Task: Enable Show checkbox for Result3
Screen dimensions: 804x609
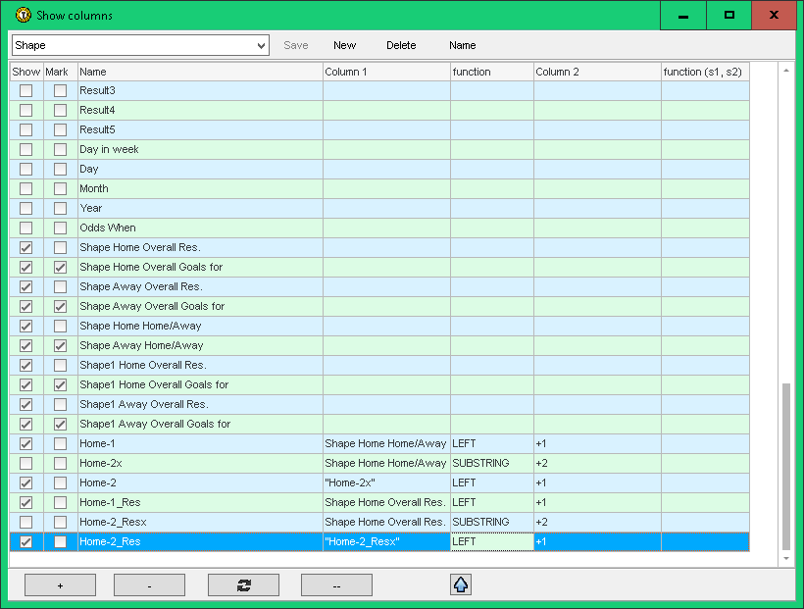Action: [26, 90]
